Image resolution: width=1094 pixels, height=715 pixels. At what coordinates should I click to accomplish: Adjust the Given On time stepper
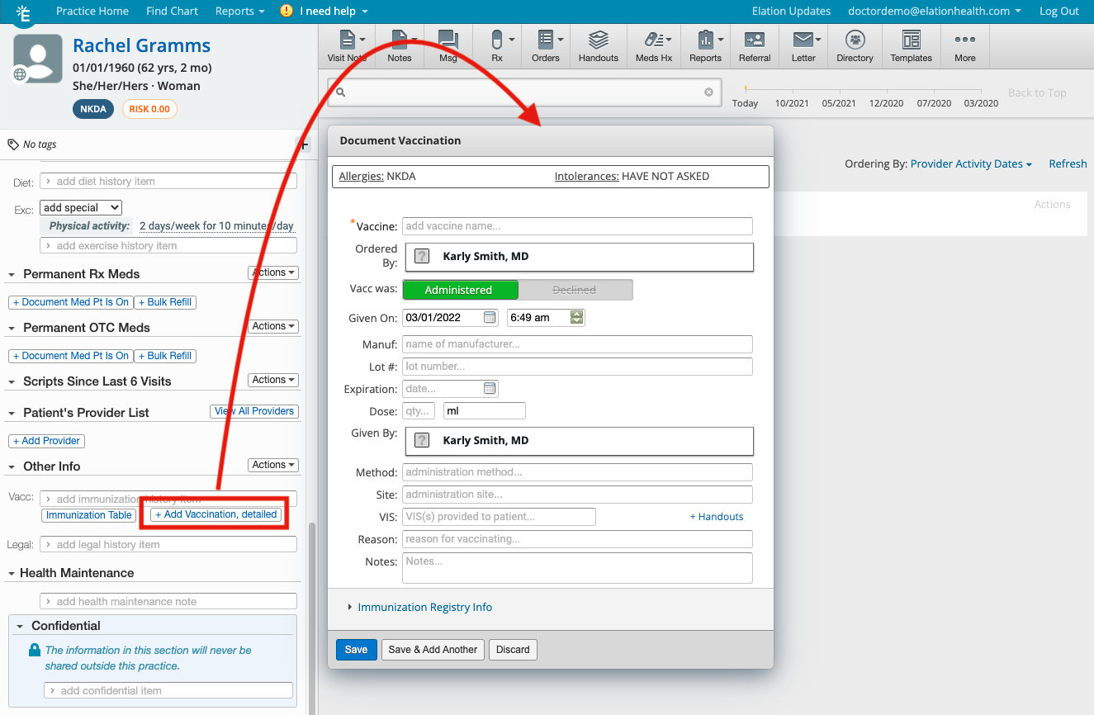[576, 317]
